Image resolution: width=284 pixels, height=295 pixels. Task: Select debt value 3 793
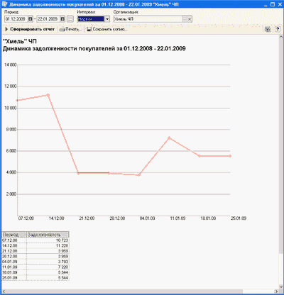click(48, 262)
